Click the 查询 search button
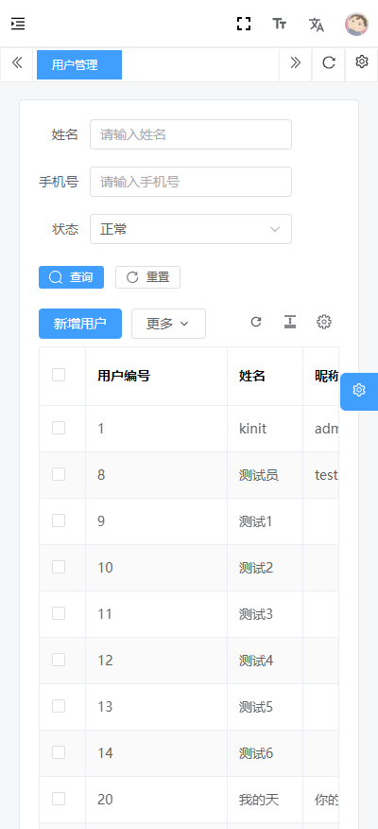Screen dimensions: 378x829 coord(71,277)
